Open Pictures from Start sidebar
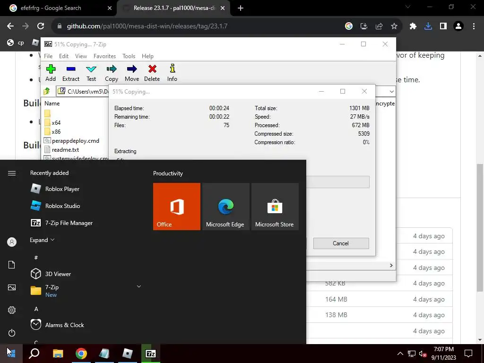Screen dimensions: 484x363 click(x=12, y=287)
